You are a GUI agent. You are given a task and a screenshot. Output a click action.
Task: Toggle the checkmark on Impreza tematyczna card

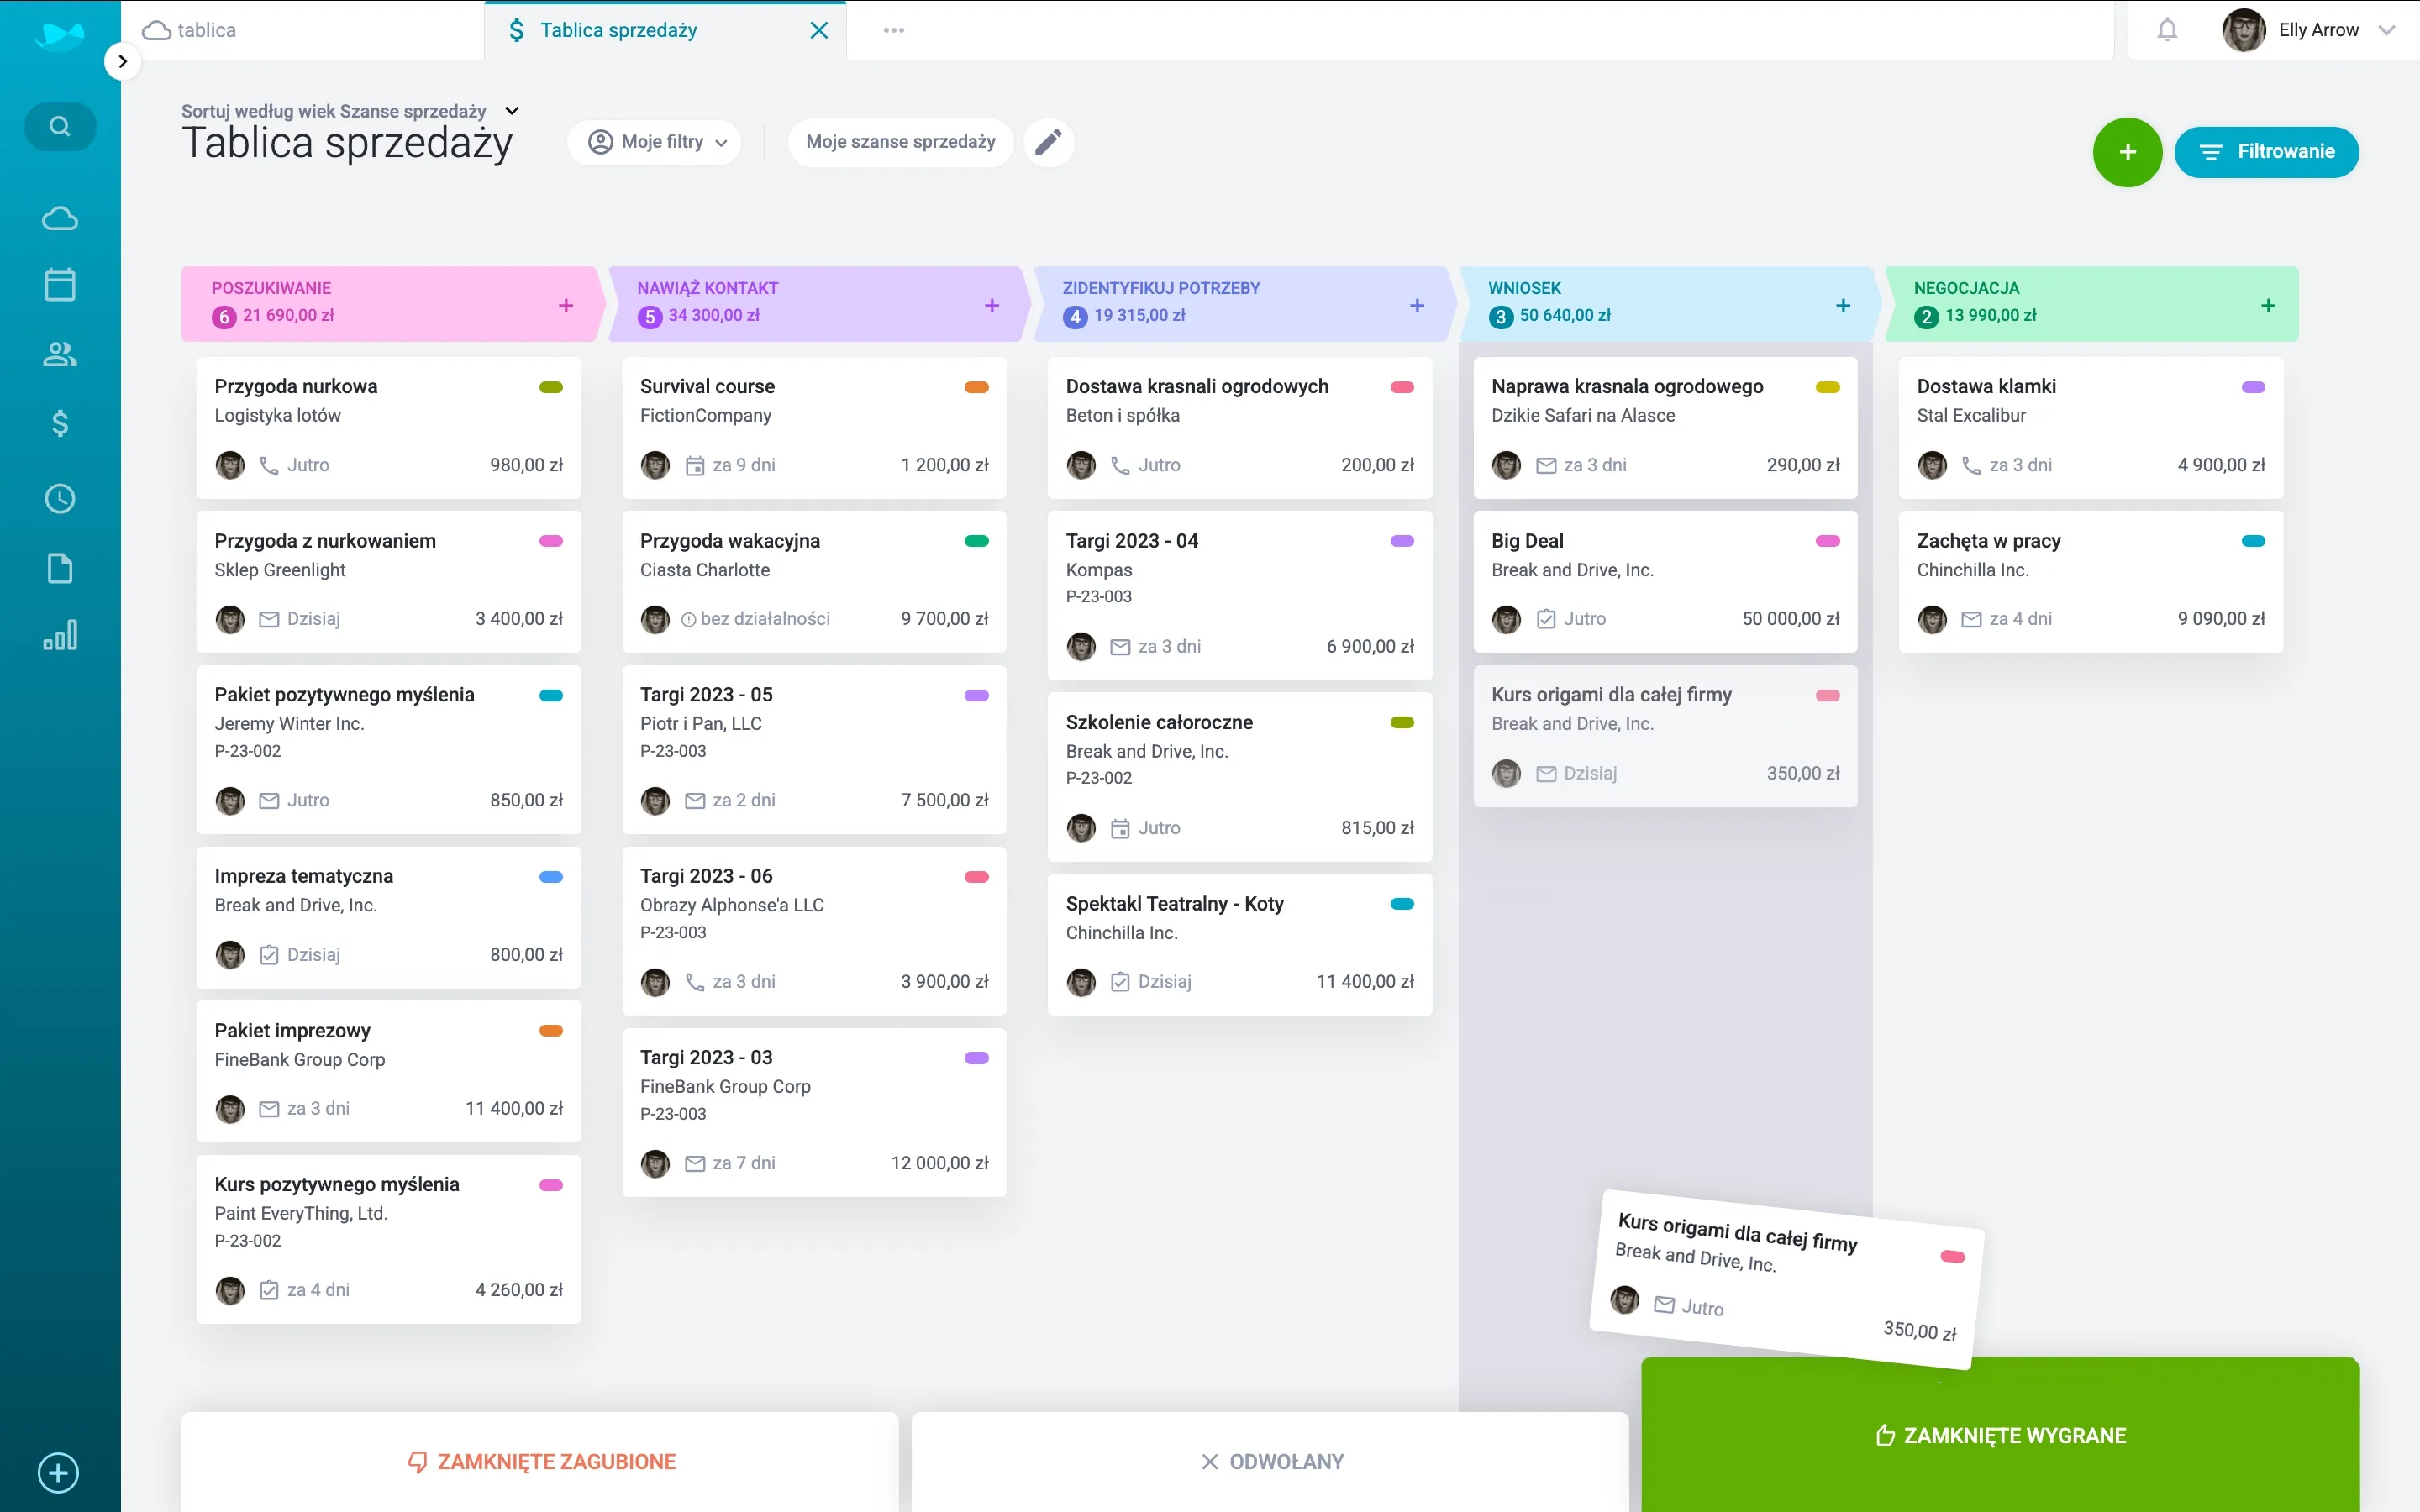pos(268,955)
